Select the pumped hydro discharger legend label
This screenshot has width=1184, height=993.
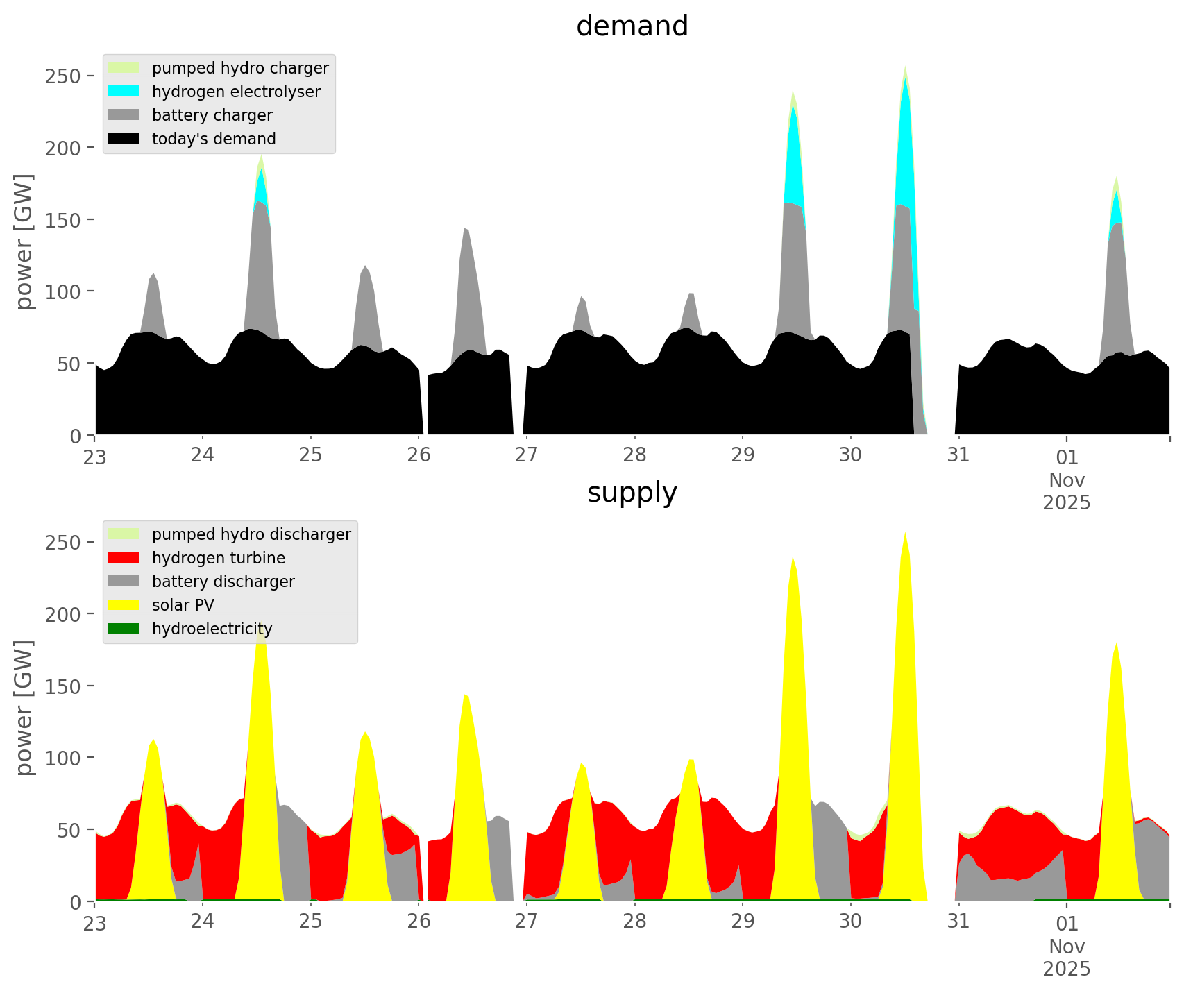click(251, 534)
